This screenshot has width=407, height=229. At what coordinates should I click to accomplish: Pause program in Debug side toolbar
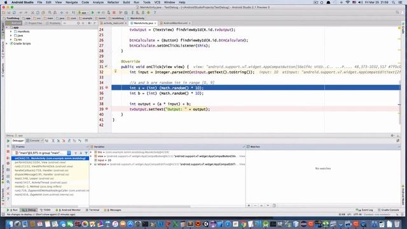pyautogui.click(x=8, y=146)
